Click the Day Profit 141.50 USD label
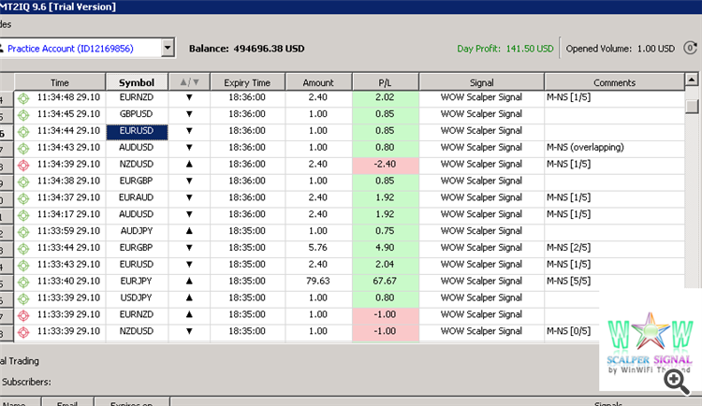Screen dimensions: 702x406 coord(505,49)
